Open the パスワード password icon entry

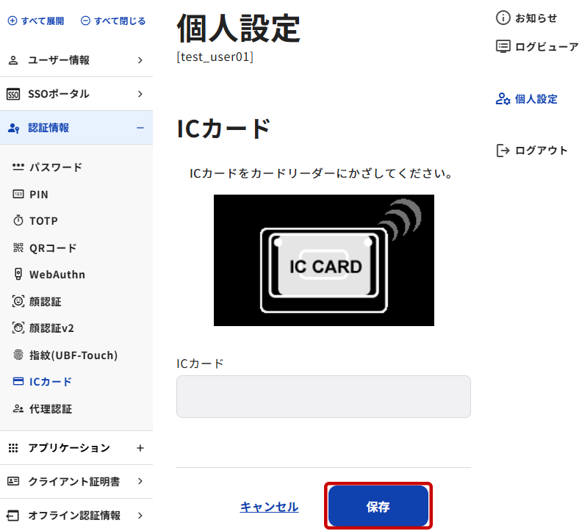pos(18,167)
